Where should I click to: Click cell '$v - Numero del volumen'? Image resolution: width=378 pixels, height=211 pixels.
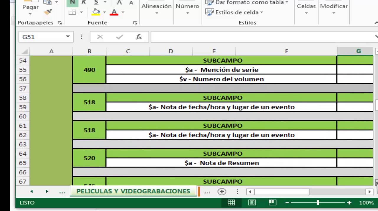[221, 79]
